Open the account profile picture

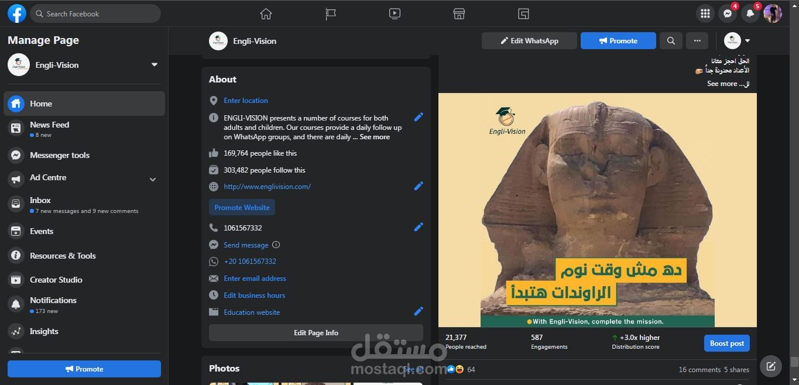coord(773,13)
